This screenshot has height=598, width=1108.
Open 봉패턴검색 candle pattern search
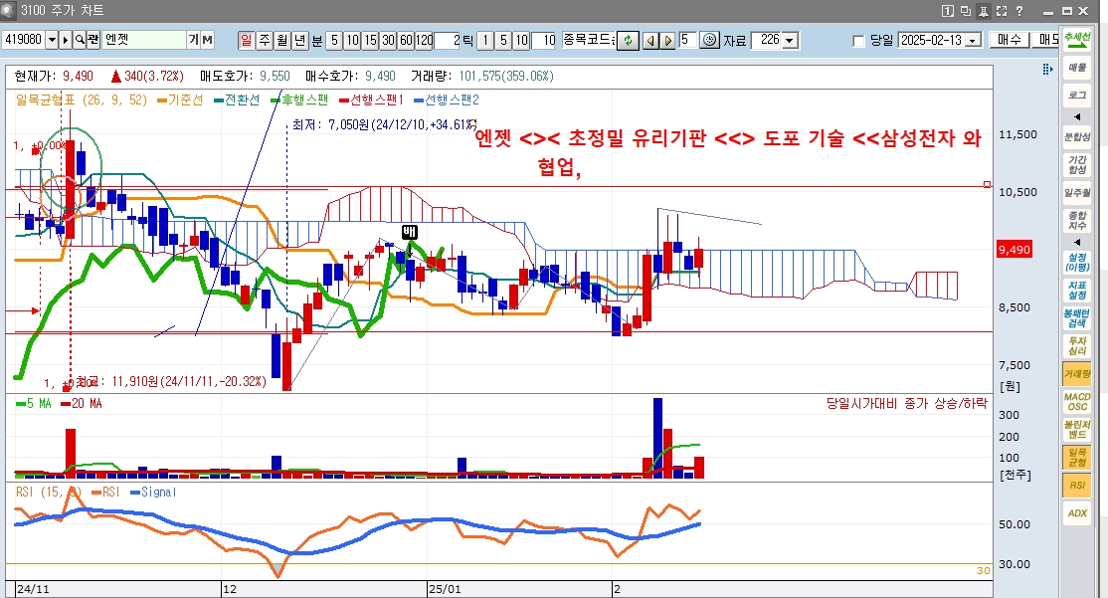point(1077,318)
